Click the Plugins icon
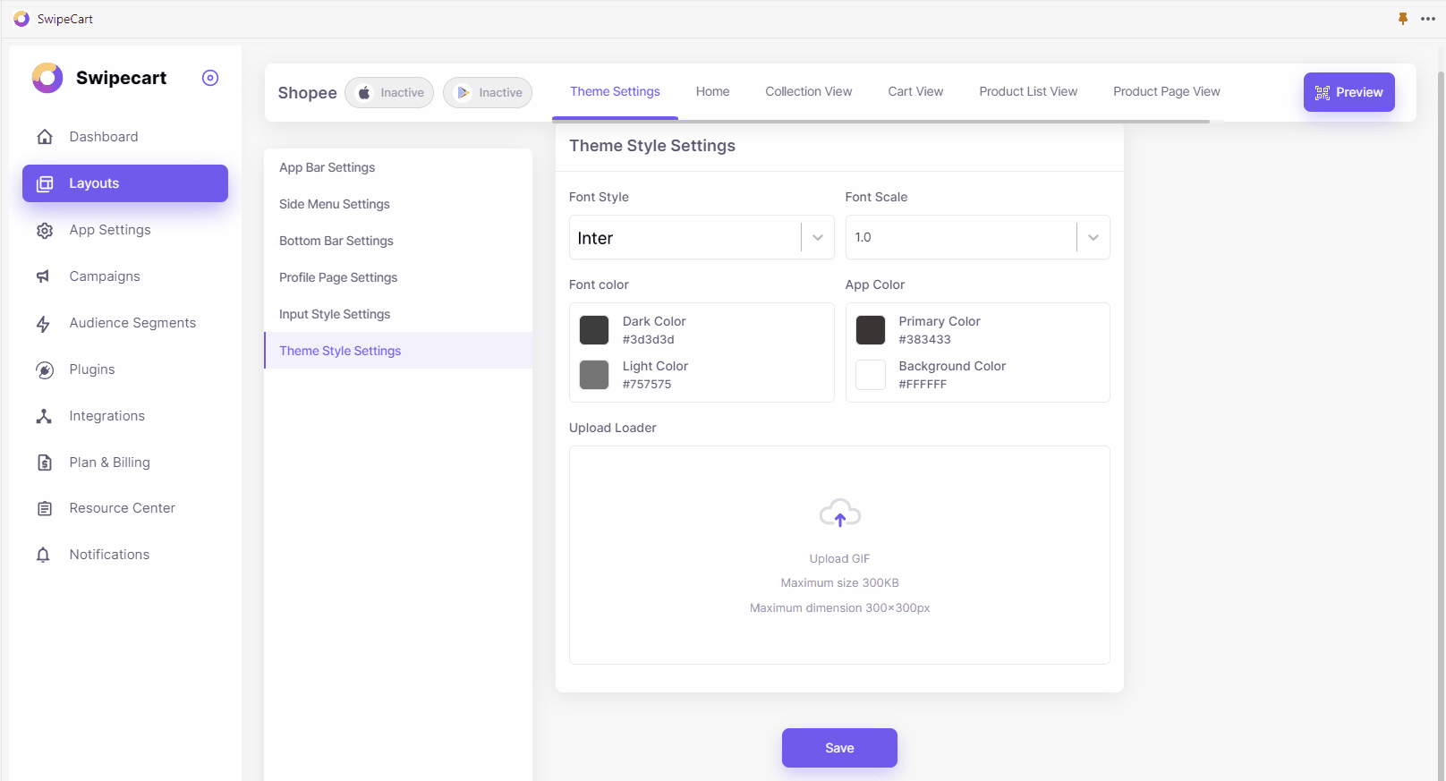The width and height of the screenshot is (1446, 781). click(x=44, y=369)
